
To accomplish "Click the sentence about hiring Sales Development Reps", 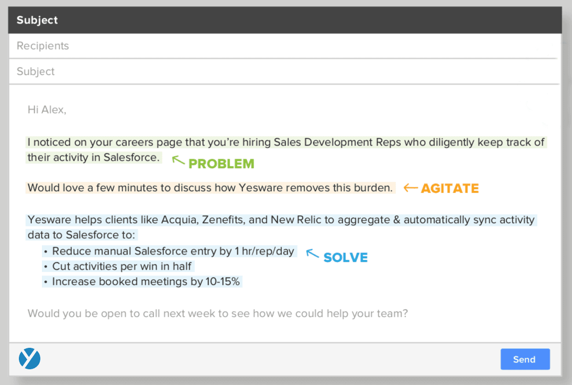I will tap(286, 142).
